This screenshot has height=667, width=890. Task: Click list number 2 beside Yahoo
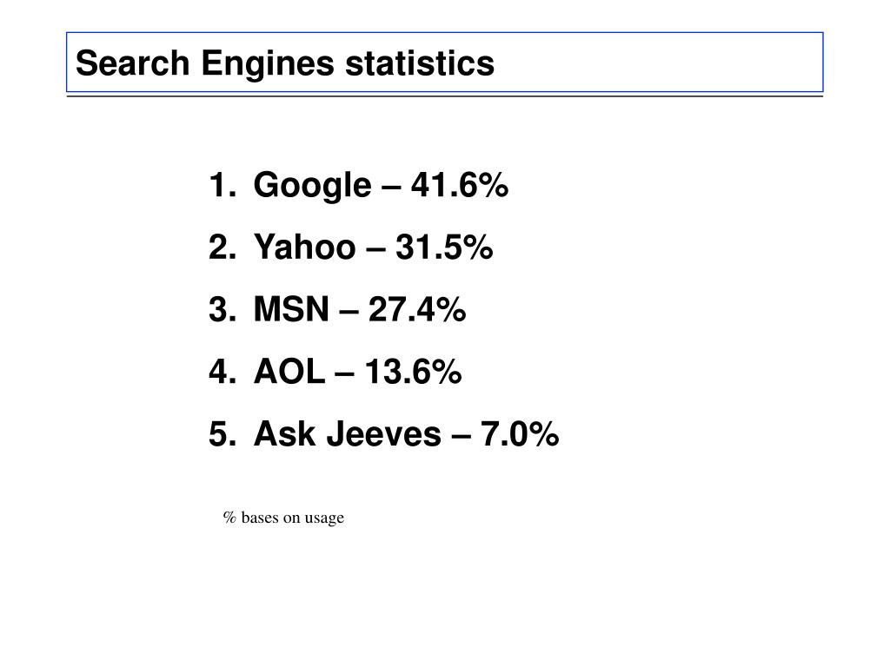pos(222,248)
